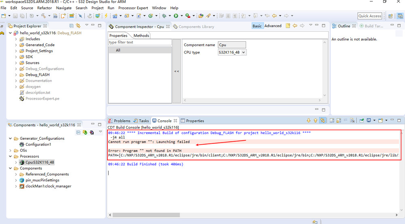The width and height of the screenshot is (405, 224).
Task: Open the Display Selected Console icon
Action: tap(369, 121)
